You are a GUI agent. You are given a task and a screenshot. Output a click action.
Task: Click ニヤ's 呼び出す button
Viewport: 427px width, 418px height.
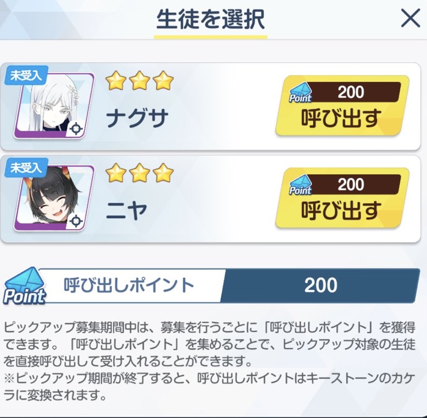pyautogui.click(x=342, y=198)
